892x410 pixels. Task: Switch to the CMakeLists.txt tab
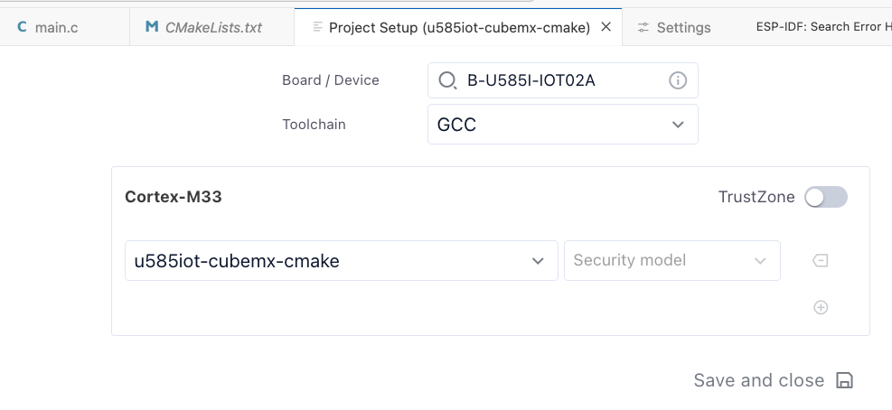211,27
